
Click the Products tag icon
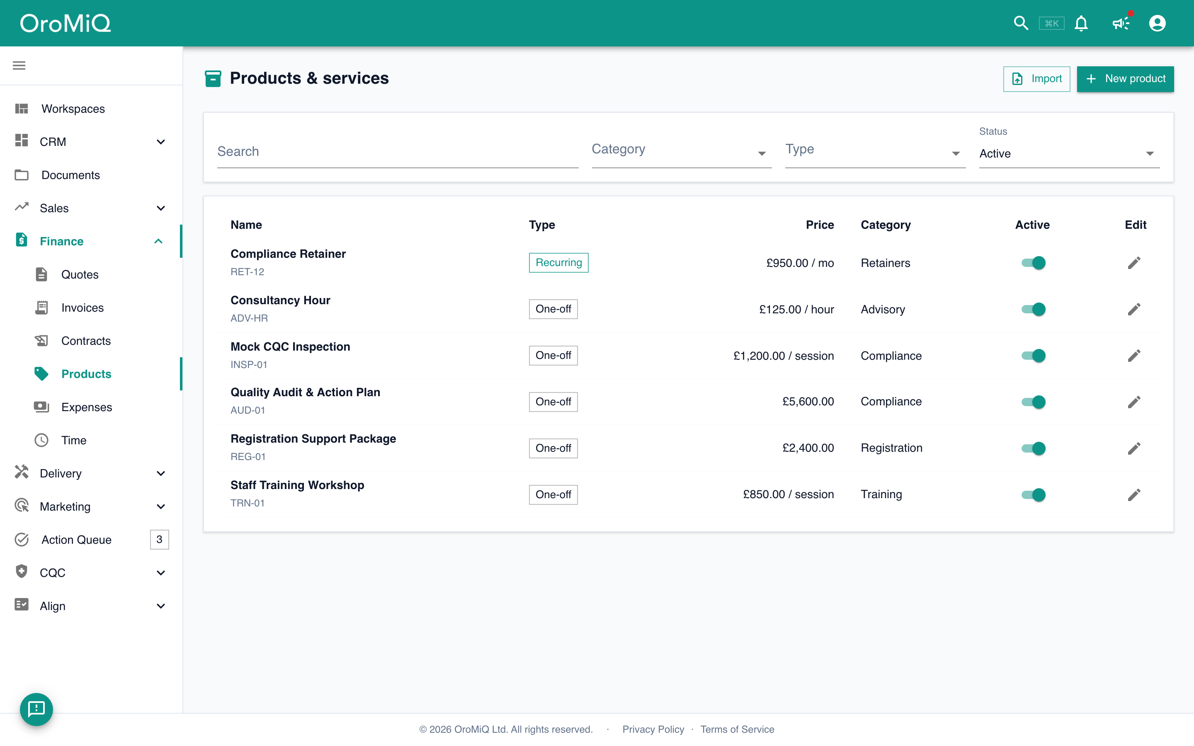tap(41, 373)
